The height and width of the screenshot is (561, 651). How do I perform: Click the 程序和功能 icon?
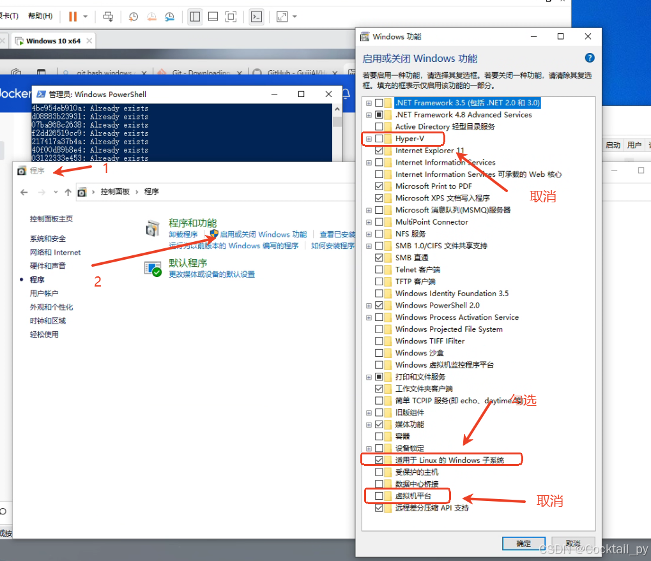pos(153,228)
